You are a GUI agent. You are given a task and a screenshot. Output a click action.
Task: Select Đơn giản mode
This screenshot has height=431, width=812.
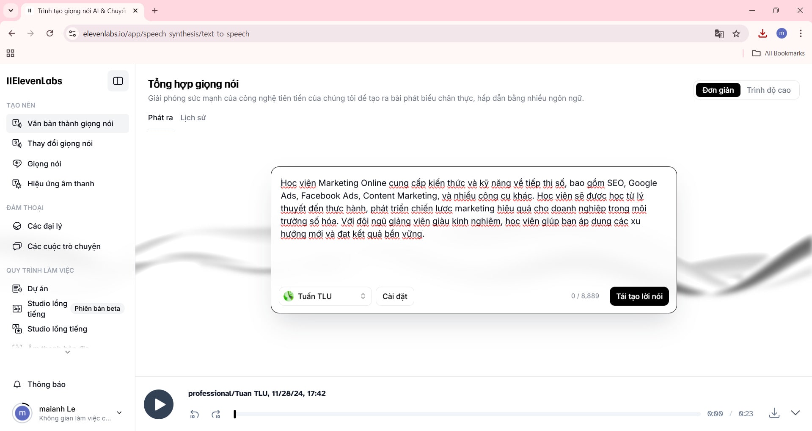[x=718, y=90]
